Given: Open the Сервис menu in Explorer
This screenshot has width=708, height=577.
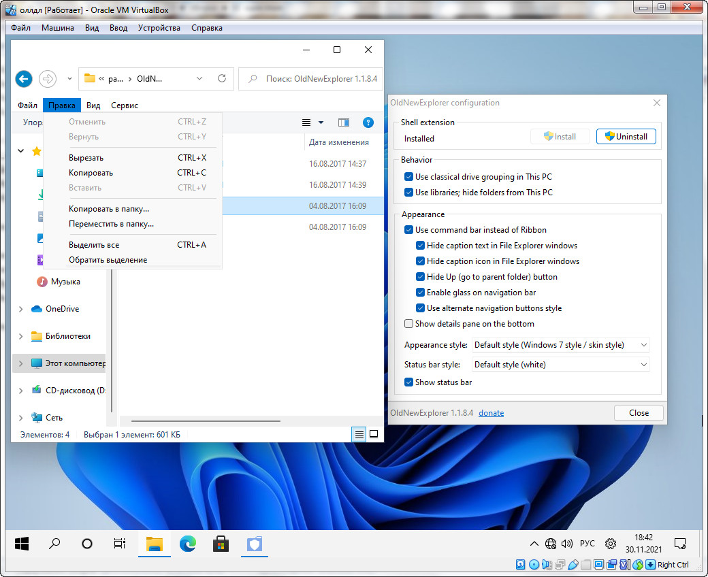Looking at the screenshot, I should 125,105.
